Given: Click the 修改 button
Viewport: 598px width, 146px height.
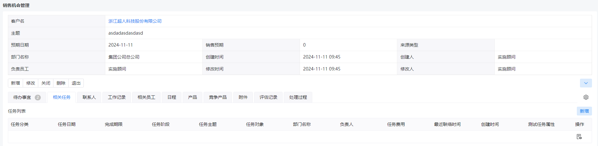Looking at the screenshot, I should click(31, 83).
